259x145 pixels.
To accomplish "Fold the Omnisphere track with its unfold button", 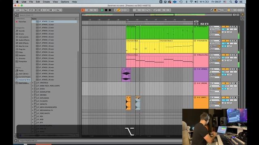I will (195, 27).
